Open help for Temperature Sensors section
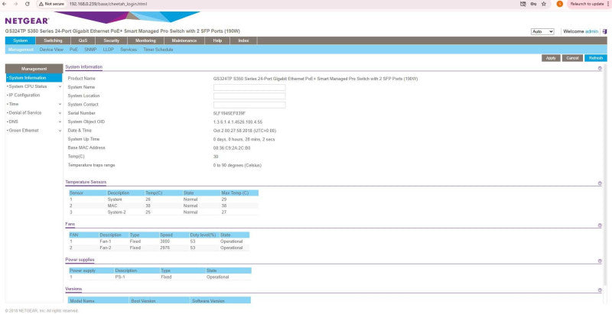The height and width of the screenshot is (314, 612). (600, 183)
